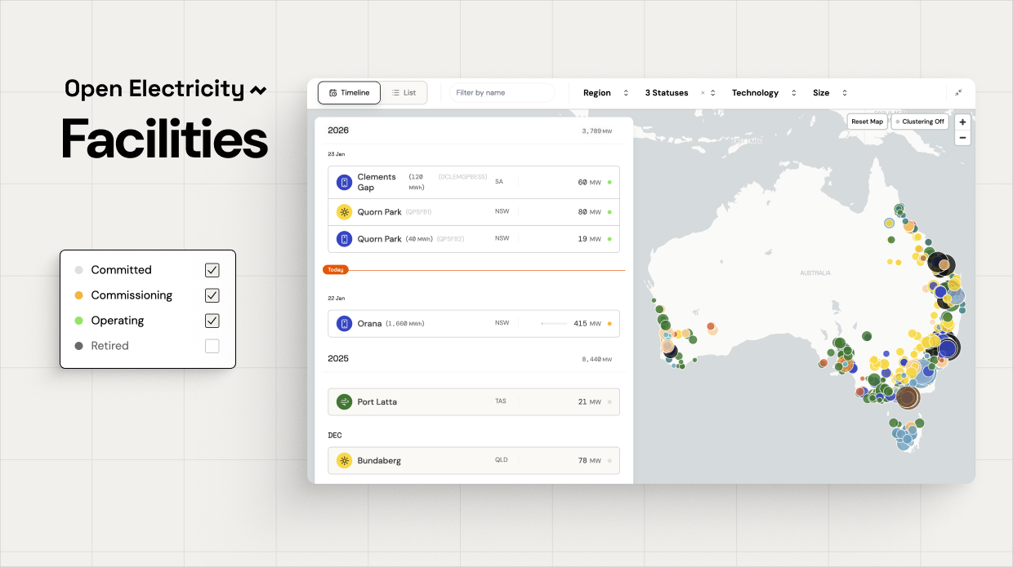
Task: Switch to the Timeline view tab
Action: 349,93
